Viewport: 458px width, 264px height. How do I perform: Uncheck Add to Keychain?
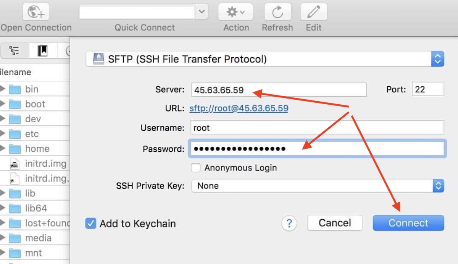click(x=90, y=224)
